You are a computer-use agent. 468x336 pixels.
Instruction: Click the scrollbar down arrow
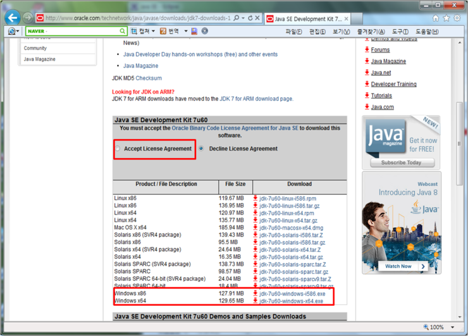(459, 317)
